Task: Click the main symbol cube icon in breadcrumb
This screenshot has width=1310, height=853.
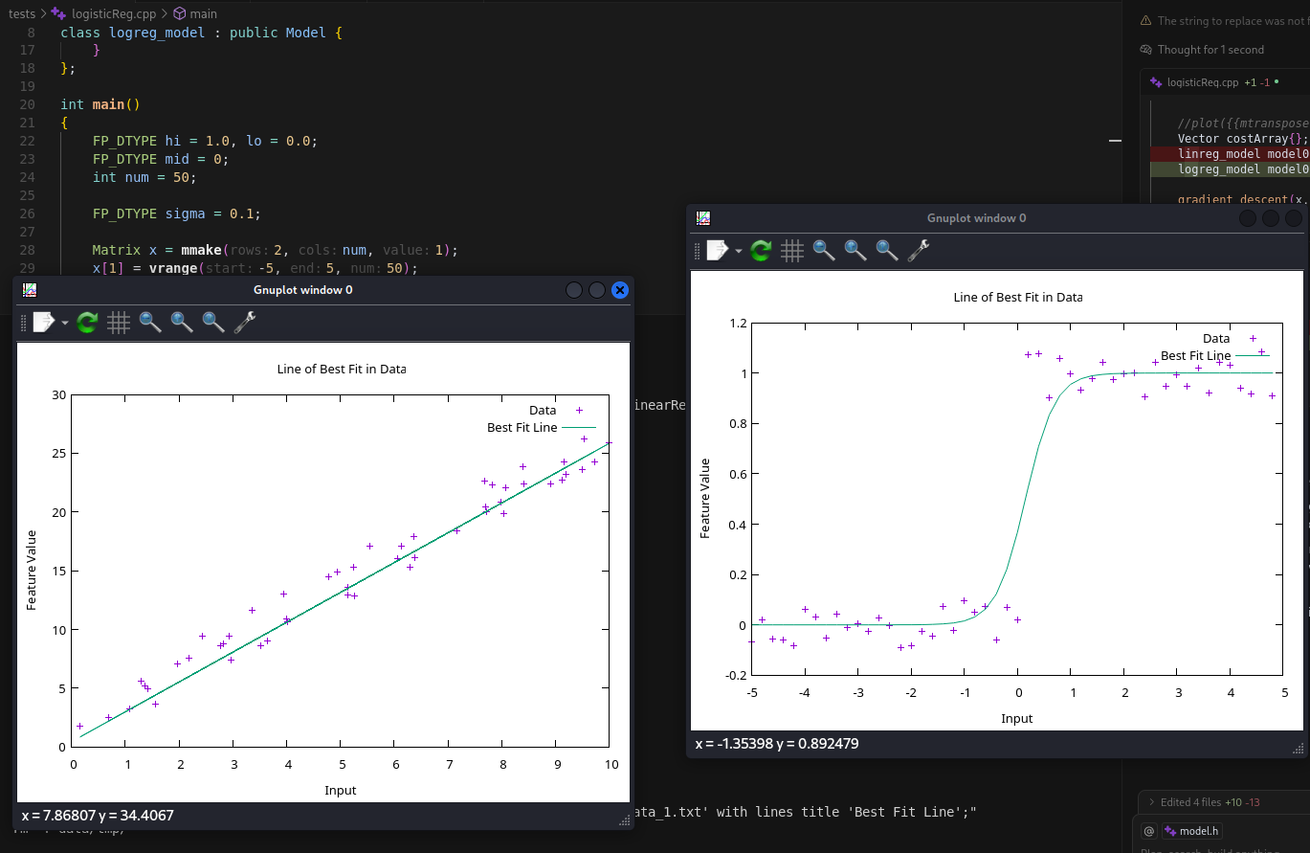Action: coord(179,13)
